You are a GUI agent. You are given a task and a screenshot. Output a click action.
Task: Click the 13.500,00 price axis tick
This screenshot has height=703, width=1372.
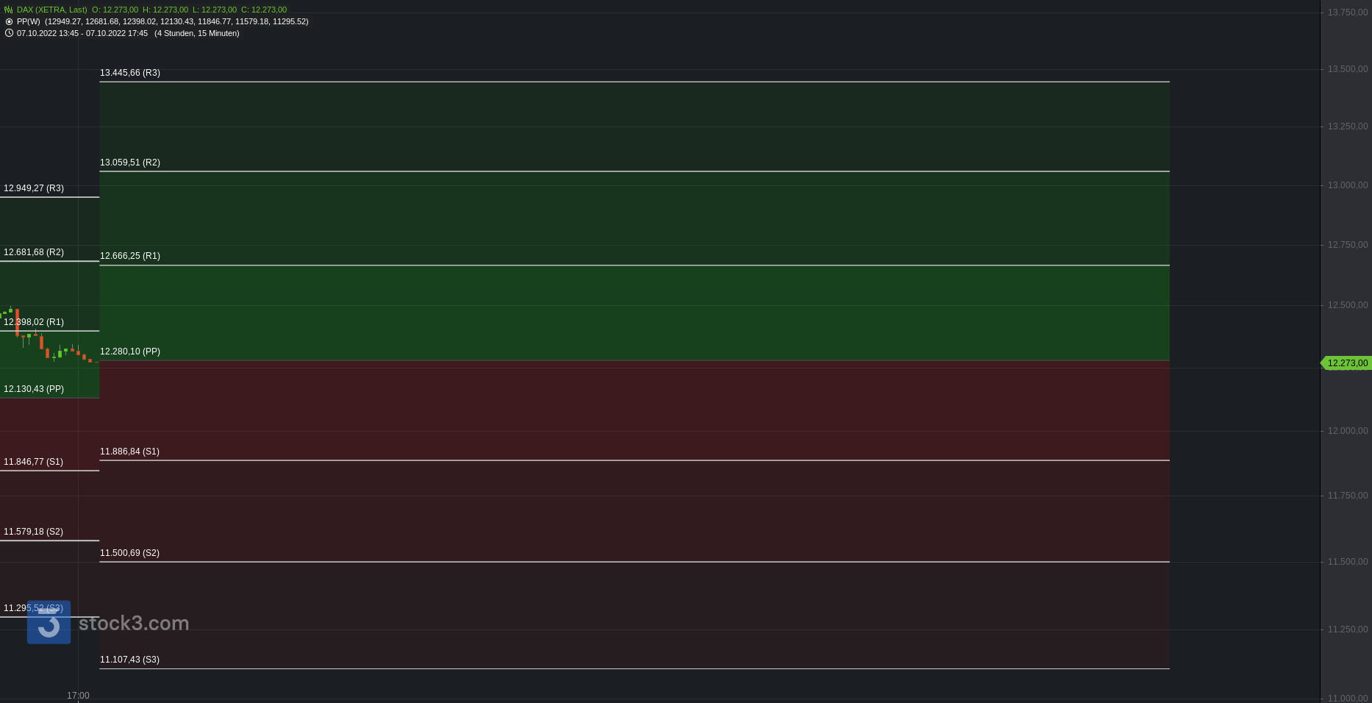1347,69
